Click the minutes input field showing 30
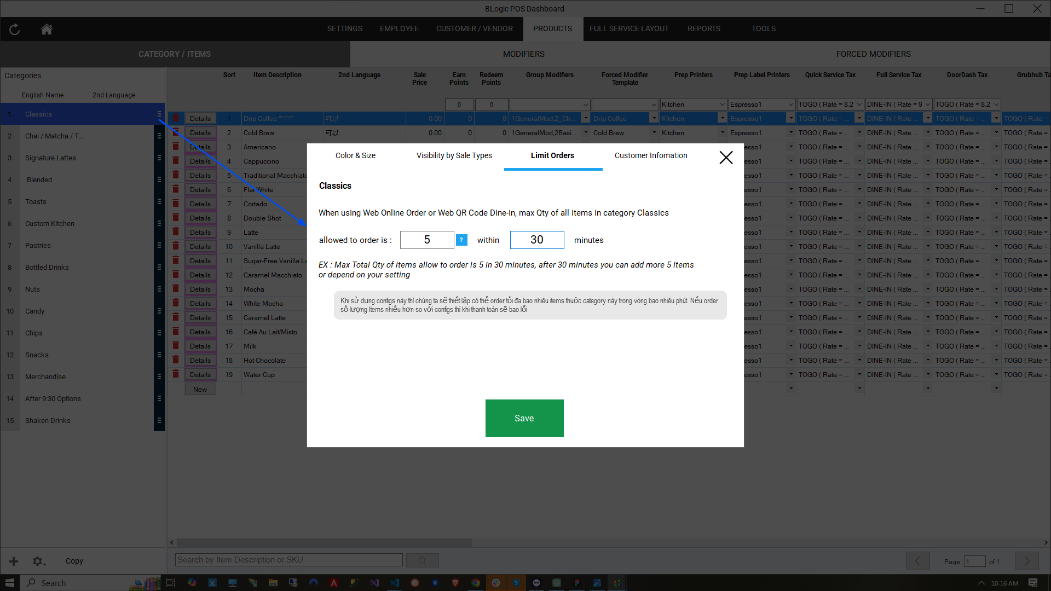Screen dimensions: 1051x591 (536, 240)
